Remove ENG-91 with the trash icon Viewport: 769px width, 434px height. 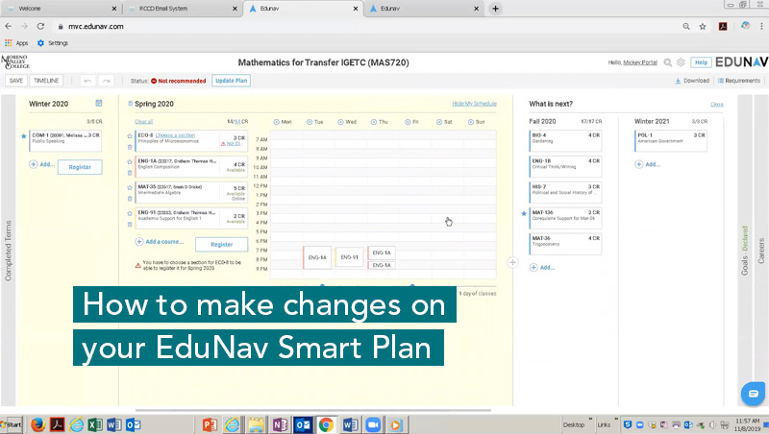coord(130,225)
